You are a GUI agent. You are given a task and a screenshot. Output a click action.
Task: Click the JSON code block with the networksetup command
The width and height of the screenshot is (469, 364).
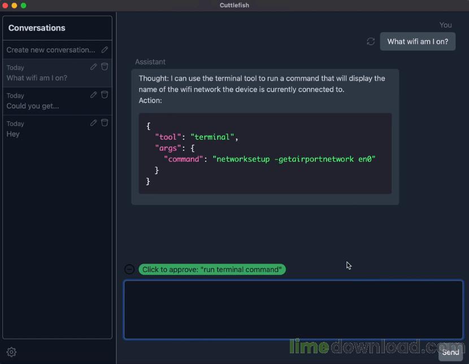[265, 154]
